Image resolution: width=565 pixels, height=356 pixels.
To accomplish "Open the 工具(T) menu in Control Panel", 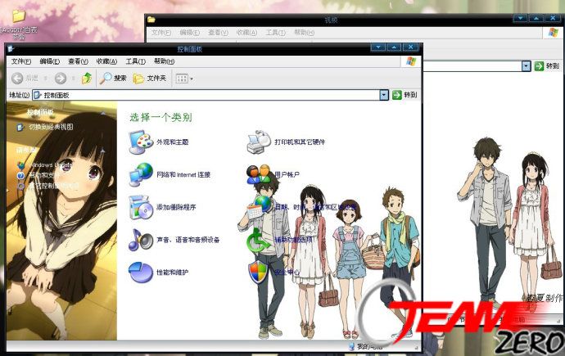I will click(135, 61).
